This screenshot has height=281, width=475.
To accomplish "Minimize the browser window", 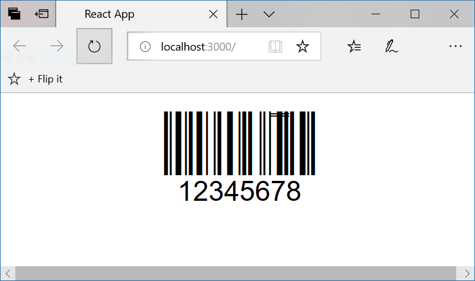I will point(375,14).
